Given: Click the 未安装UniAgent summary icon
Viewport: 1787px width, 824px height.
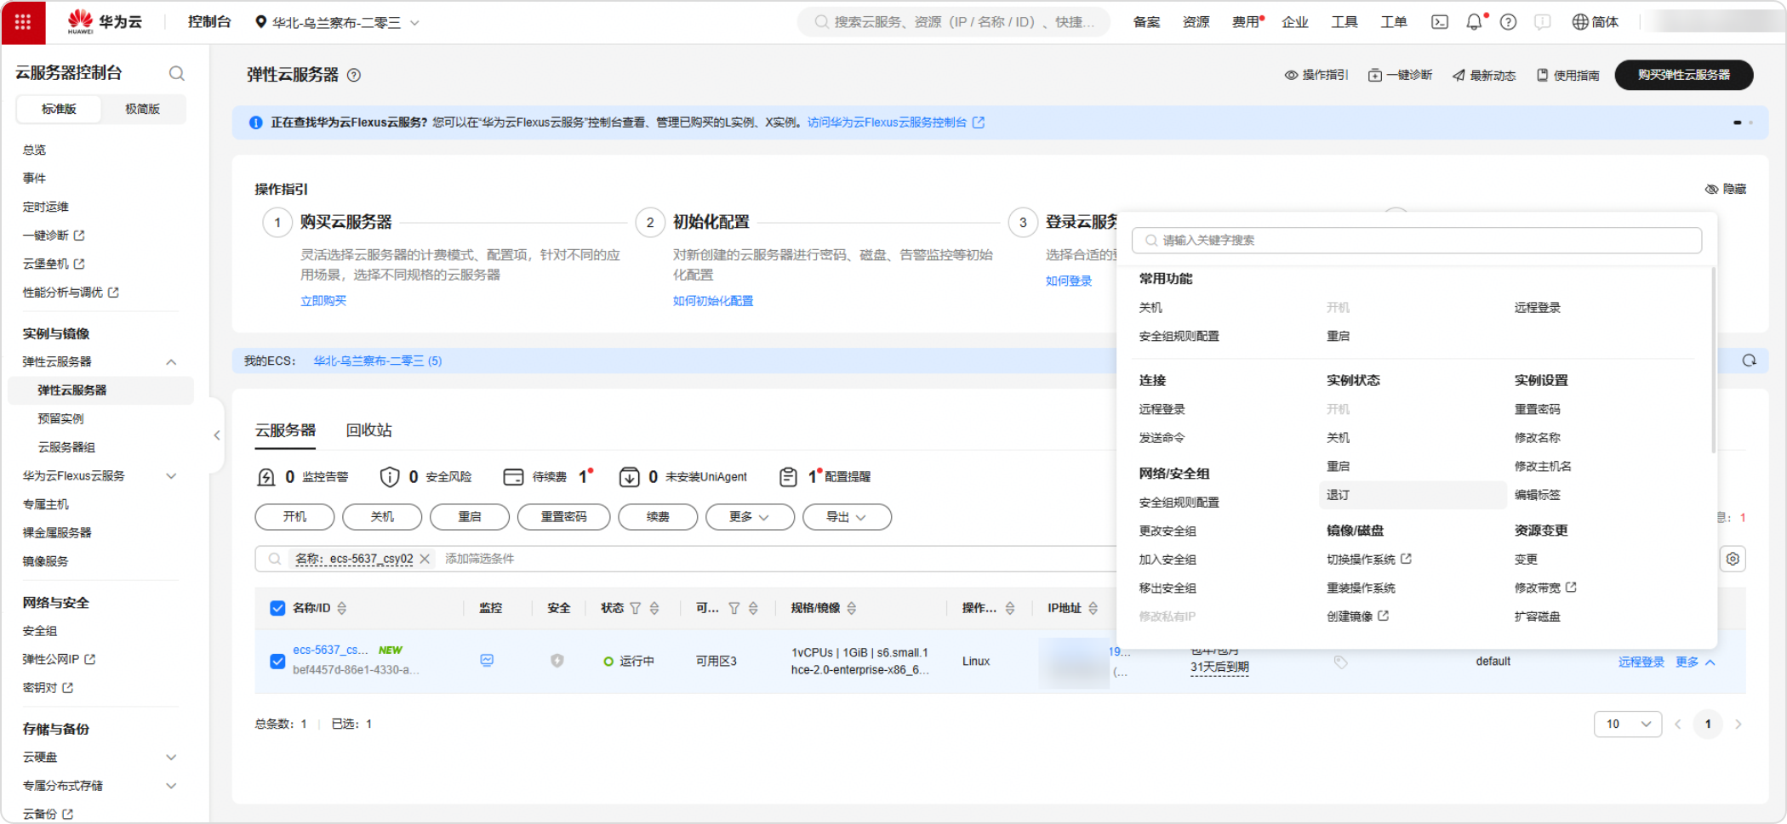Looking at the screenshot, I should coord(629,477).
